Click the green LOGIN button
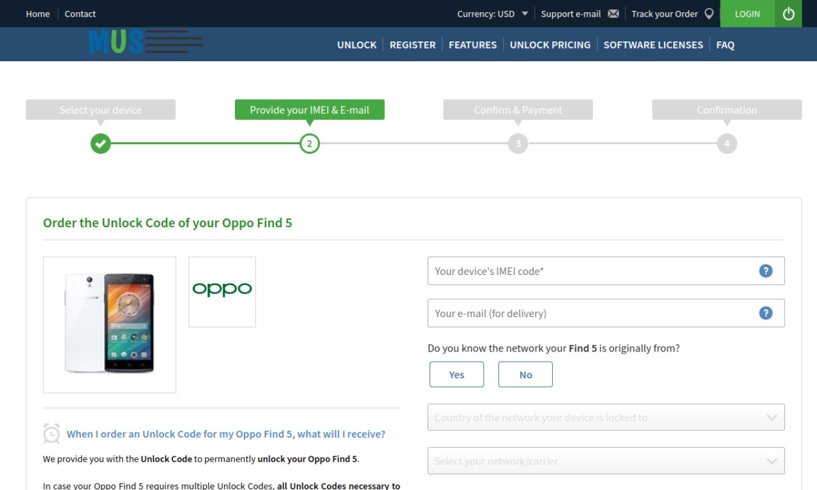Viewport: 817px width, 490px height. [747, 13]
